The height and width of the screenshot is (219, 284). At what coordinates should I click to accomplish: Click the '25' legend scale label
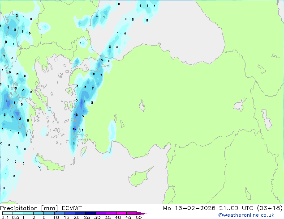coord(87,217)
